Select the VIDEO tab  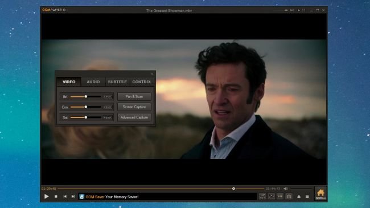[x=69, y=82]
